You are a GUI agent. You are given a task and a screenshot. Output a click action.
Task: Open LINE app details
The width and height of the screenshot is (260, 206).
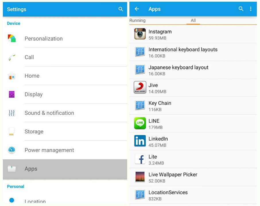pos(193,124)
